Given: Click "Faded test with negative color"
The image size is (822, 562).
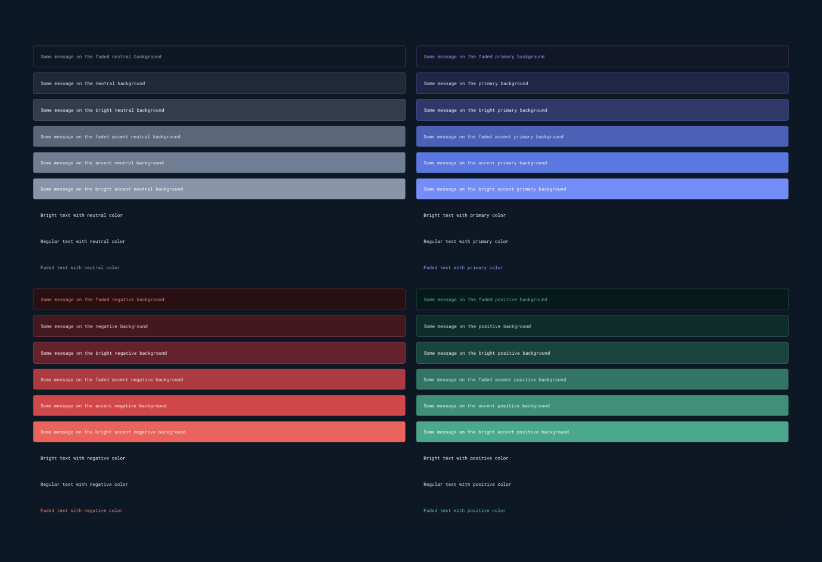Looking at the screenshot, I should click(x=82, y=511).
